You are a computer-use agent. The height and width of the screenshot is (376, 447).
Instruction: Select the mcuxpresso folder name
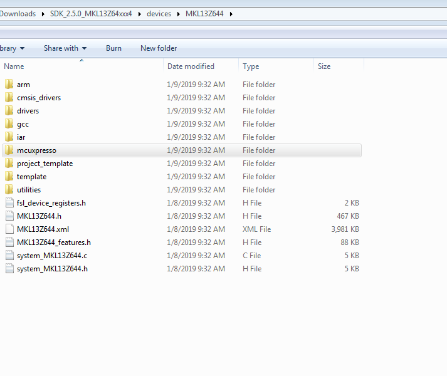[x=36, y=150]
